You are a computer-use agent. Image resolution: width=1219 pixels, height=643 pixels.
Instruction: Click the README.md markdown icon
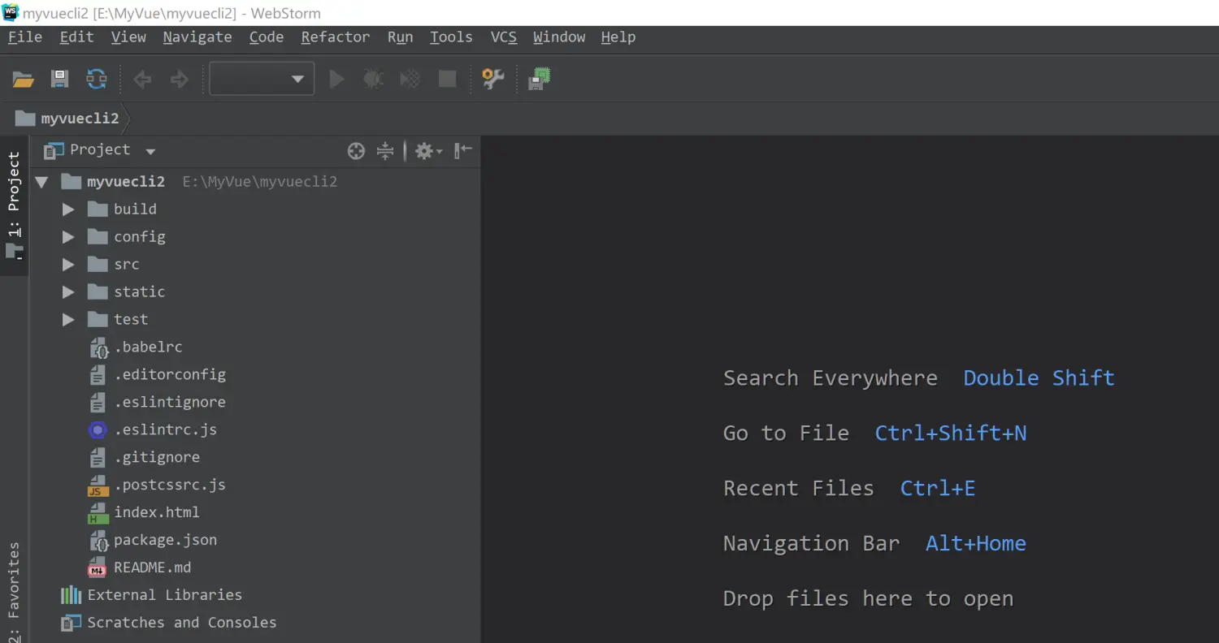click(x=98, y=568)
